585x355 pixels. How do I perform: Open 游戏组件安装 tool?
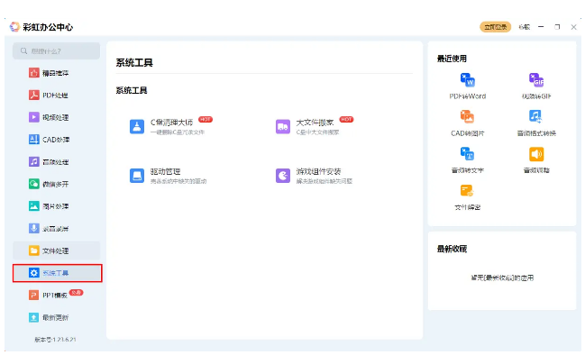315,176
